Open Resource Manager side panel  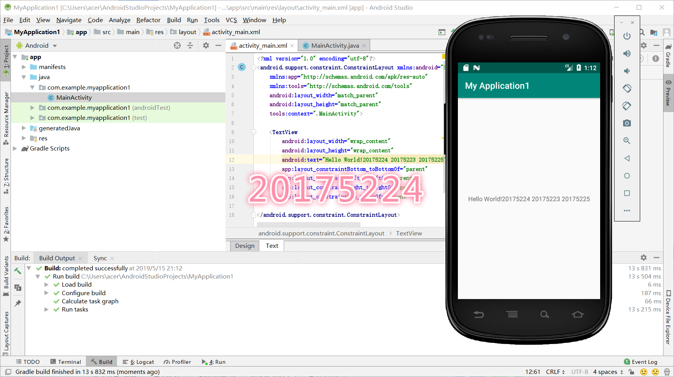tap(6, 118)
